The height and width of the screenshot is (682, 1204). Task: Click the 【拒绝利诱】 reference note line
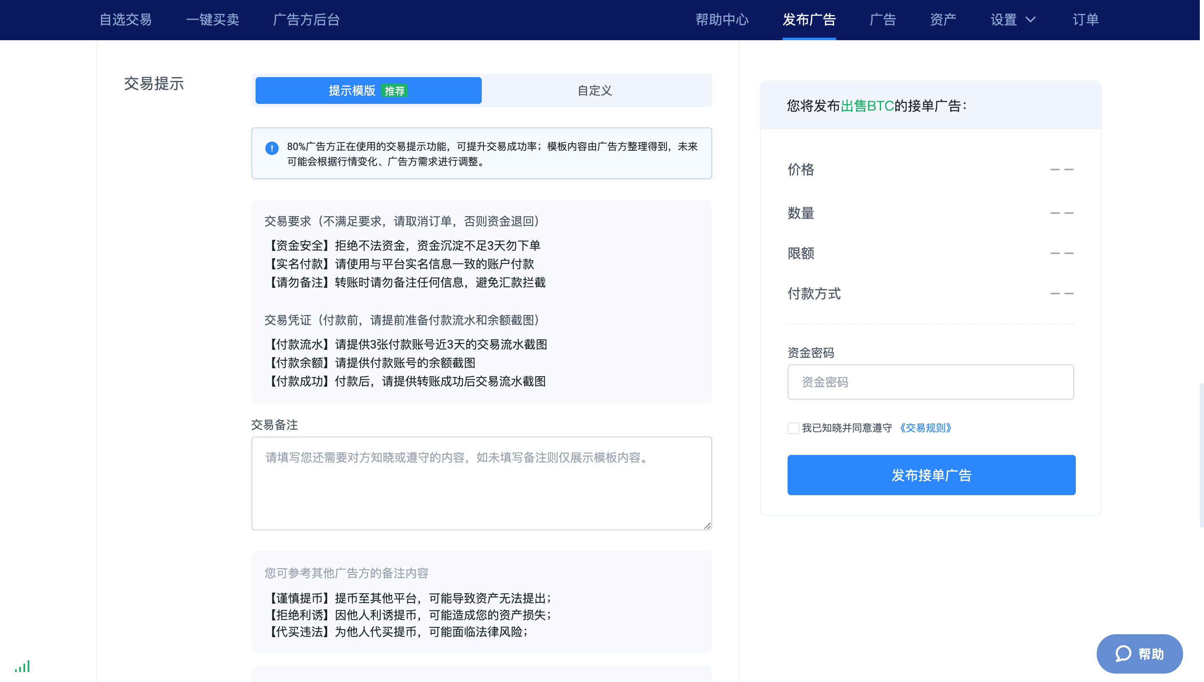click(408, 615)
